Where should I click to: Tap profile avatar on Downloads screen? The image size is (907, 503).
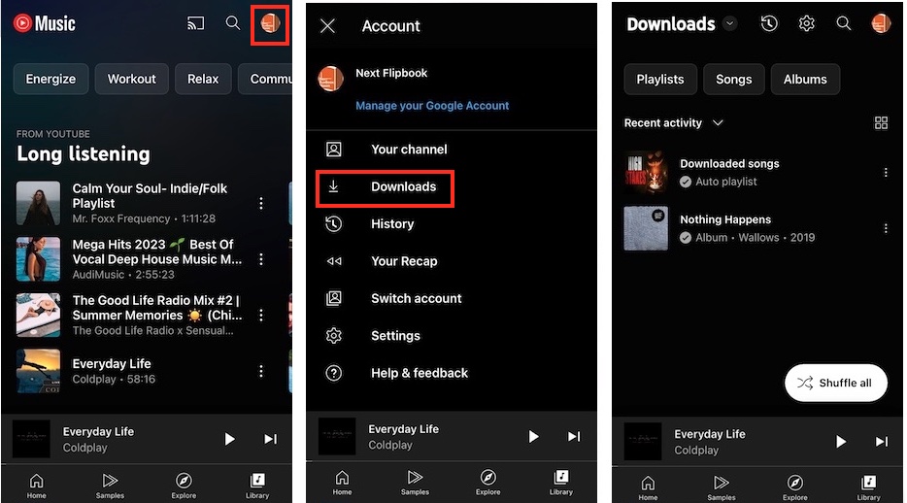(x=881, y=23)
